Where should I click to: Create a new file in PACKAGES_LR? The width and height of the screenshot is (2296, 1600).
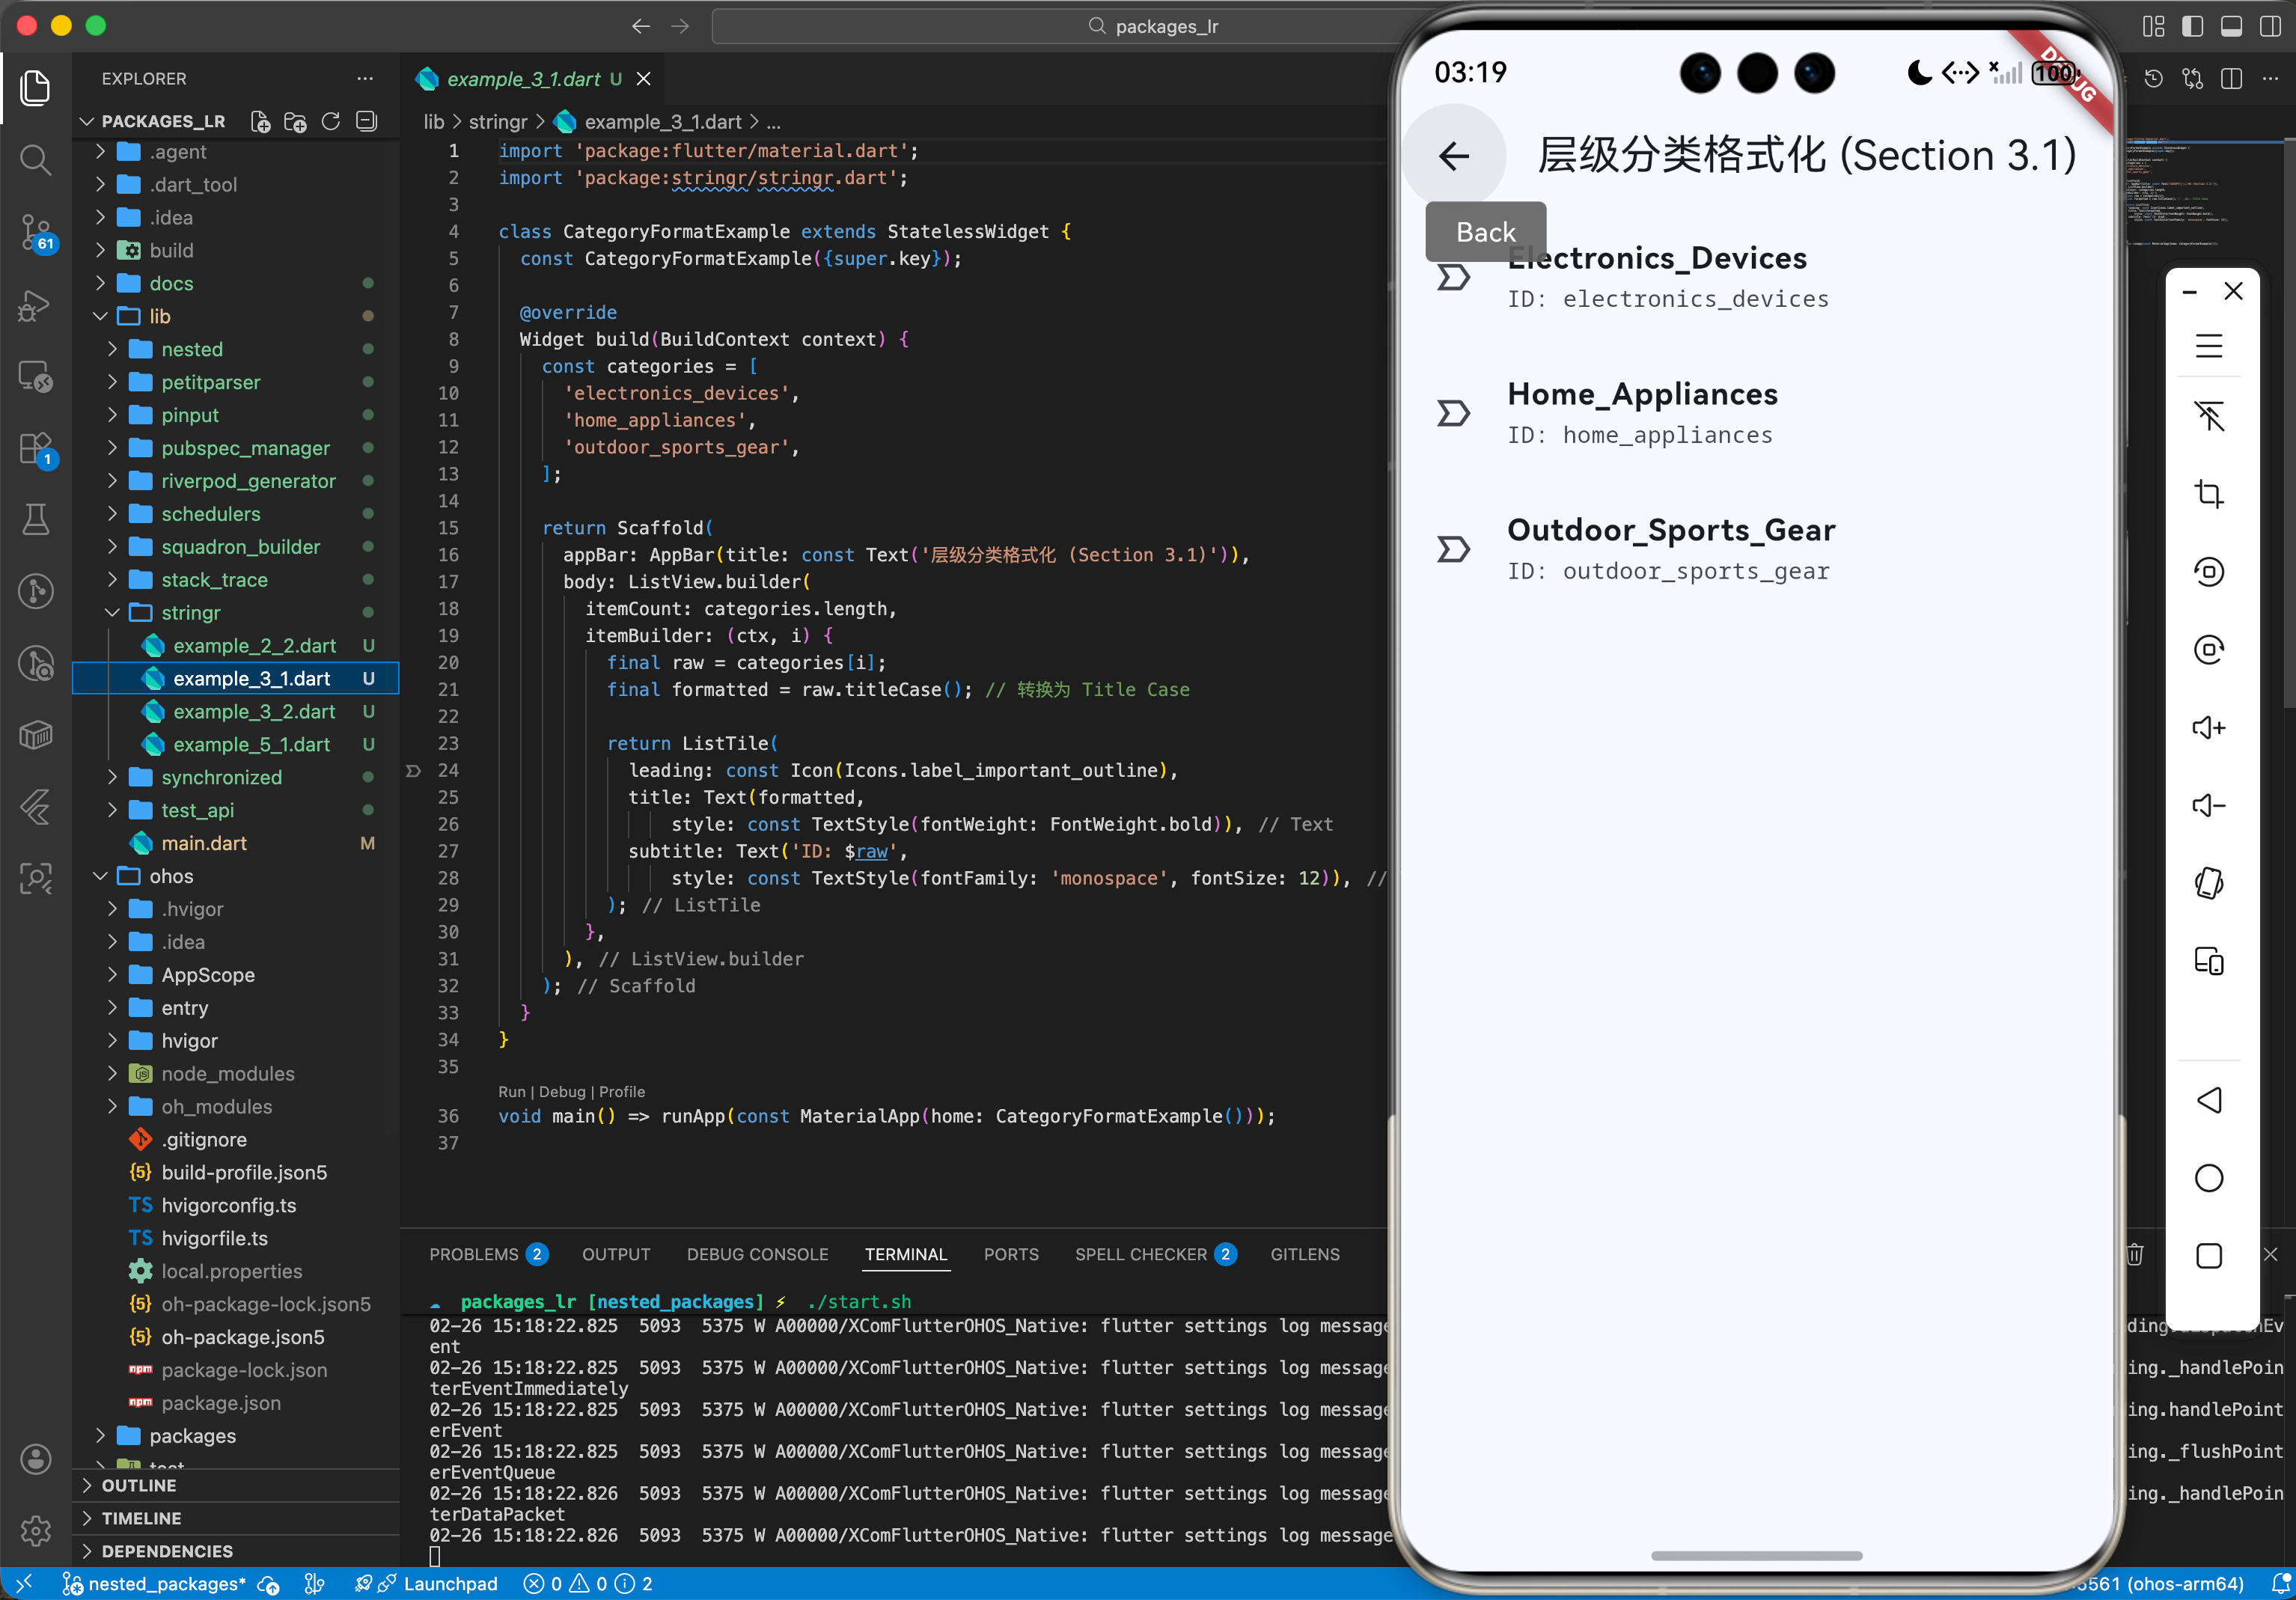260,121
